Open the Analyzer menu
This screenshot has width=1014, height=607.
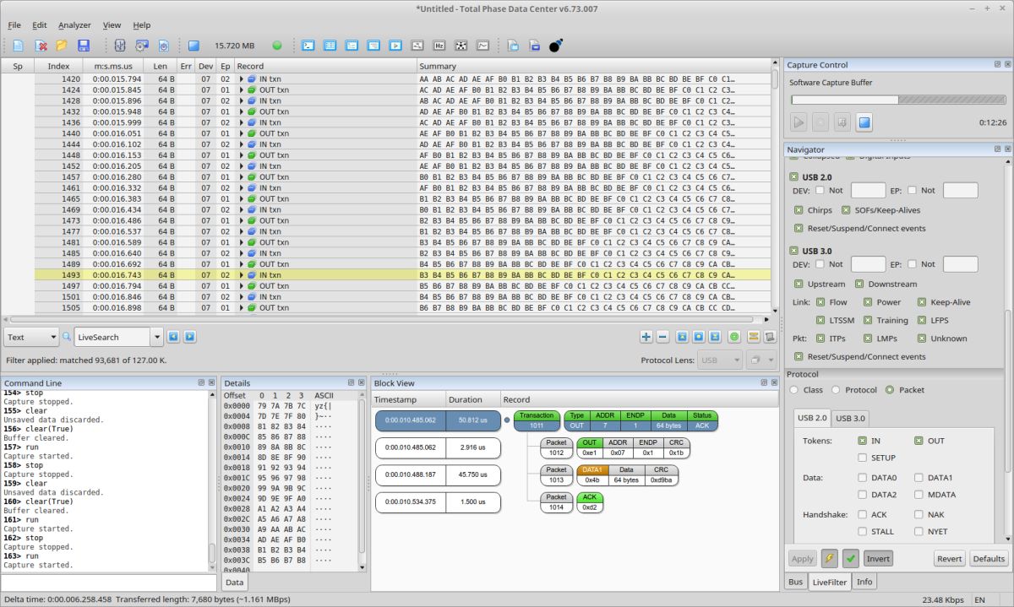coord(74,25)
